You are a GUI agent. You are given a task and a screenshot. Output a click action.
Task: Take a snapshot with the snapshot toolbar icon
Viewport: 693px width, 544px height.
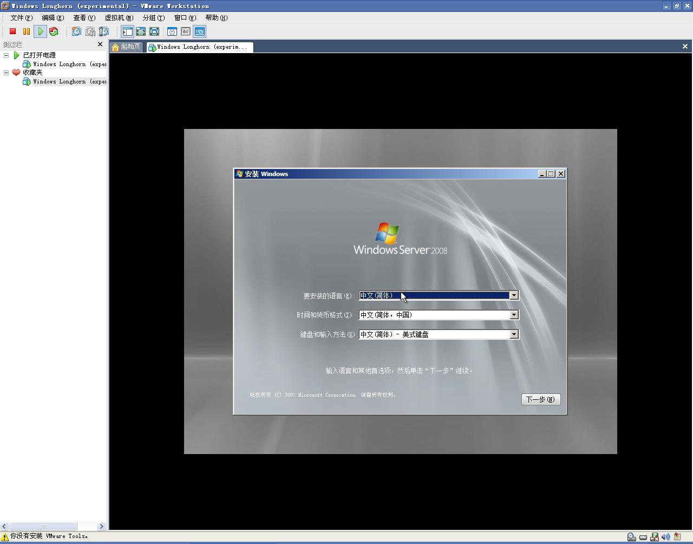77,31
